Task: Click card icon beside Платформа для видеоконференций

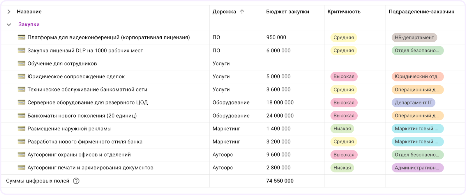Action: pyautogui.click(x=21, y=37)
